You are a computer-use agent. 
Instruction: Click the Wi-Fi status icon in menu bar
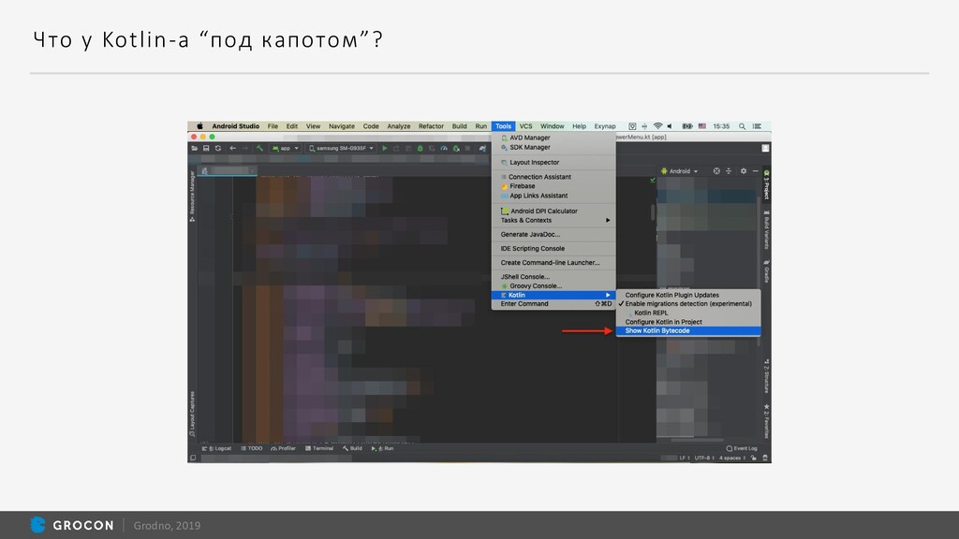tap(658, 126)
